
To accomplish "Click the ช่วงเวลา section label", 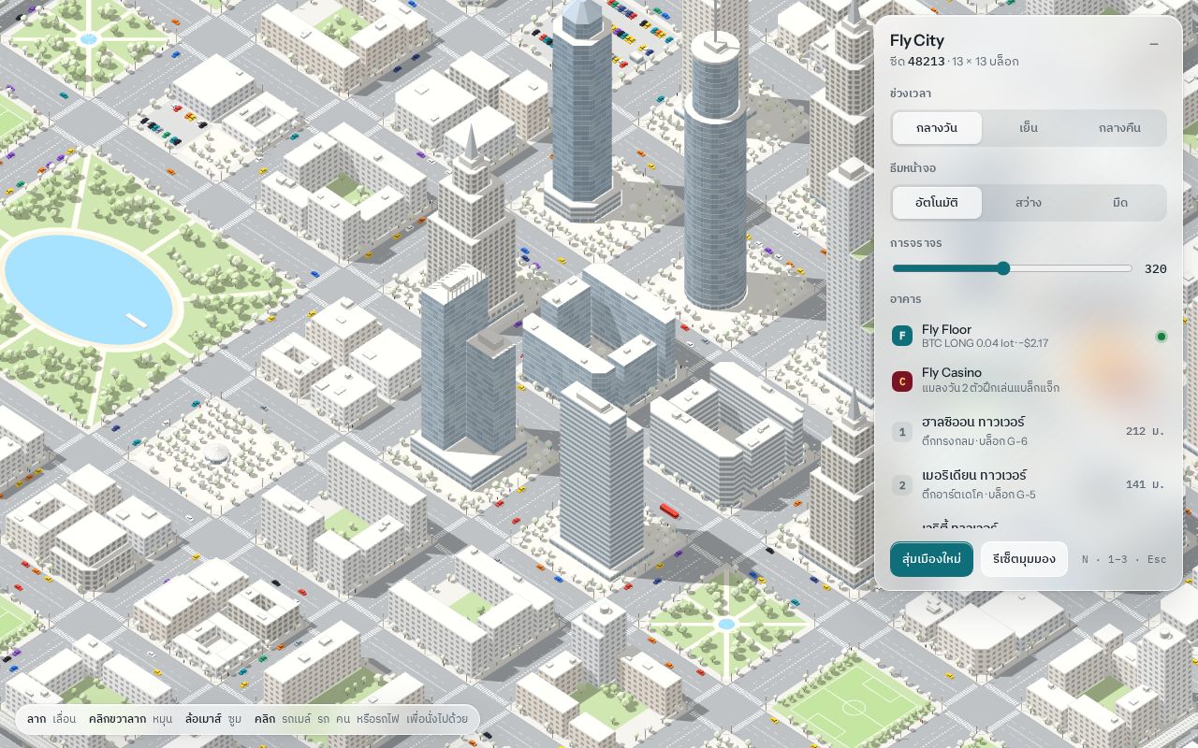I will [x=911, y=93].
